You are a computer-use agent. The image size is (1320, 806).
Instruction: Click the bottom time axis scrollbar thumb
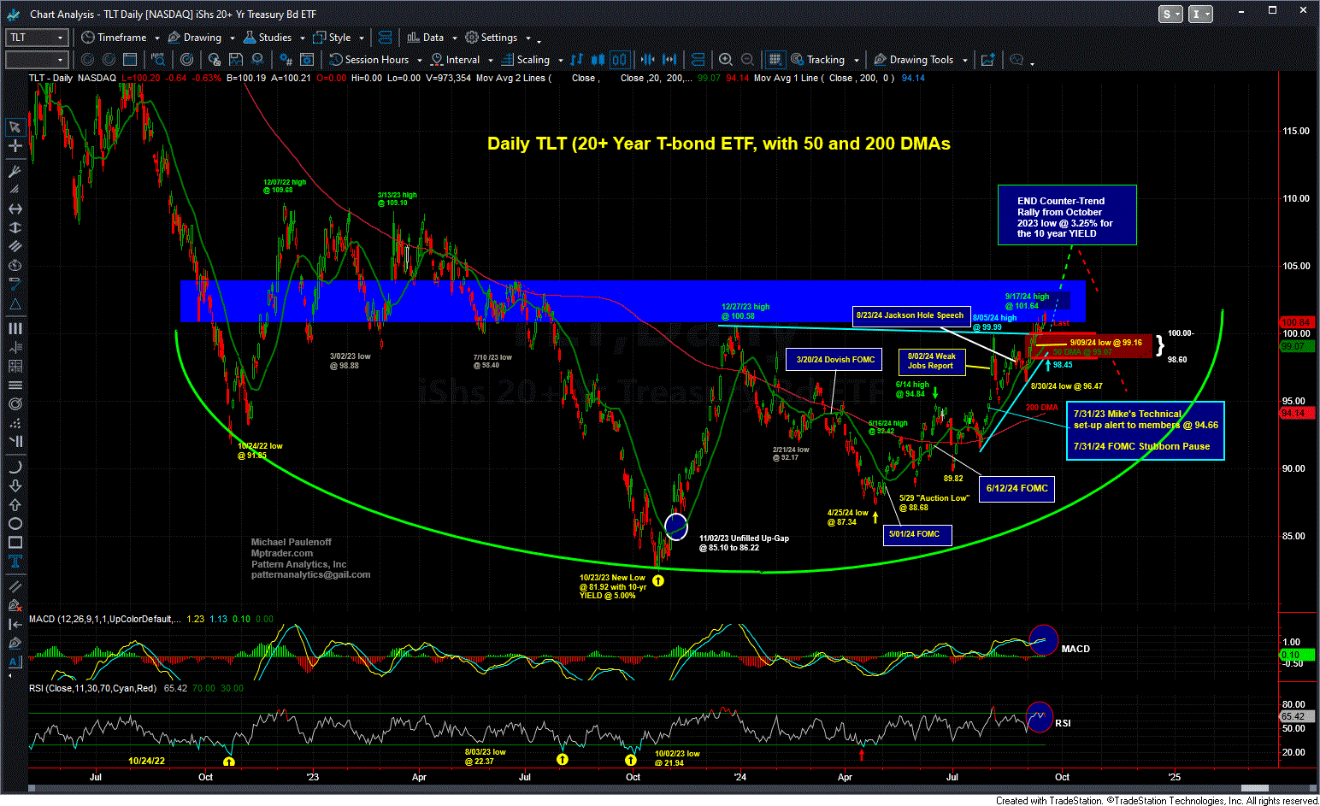(x=1254, y=789)
